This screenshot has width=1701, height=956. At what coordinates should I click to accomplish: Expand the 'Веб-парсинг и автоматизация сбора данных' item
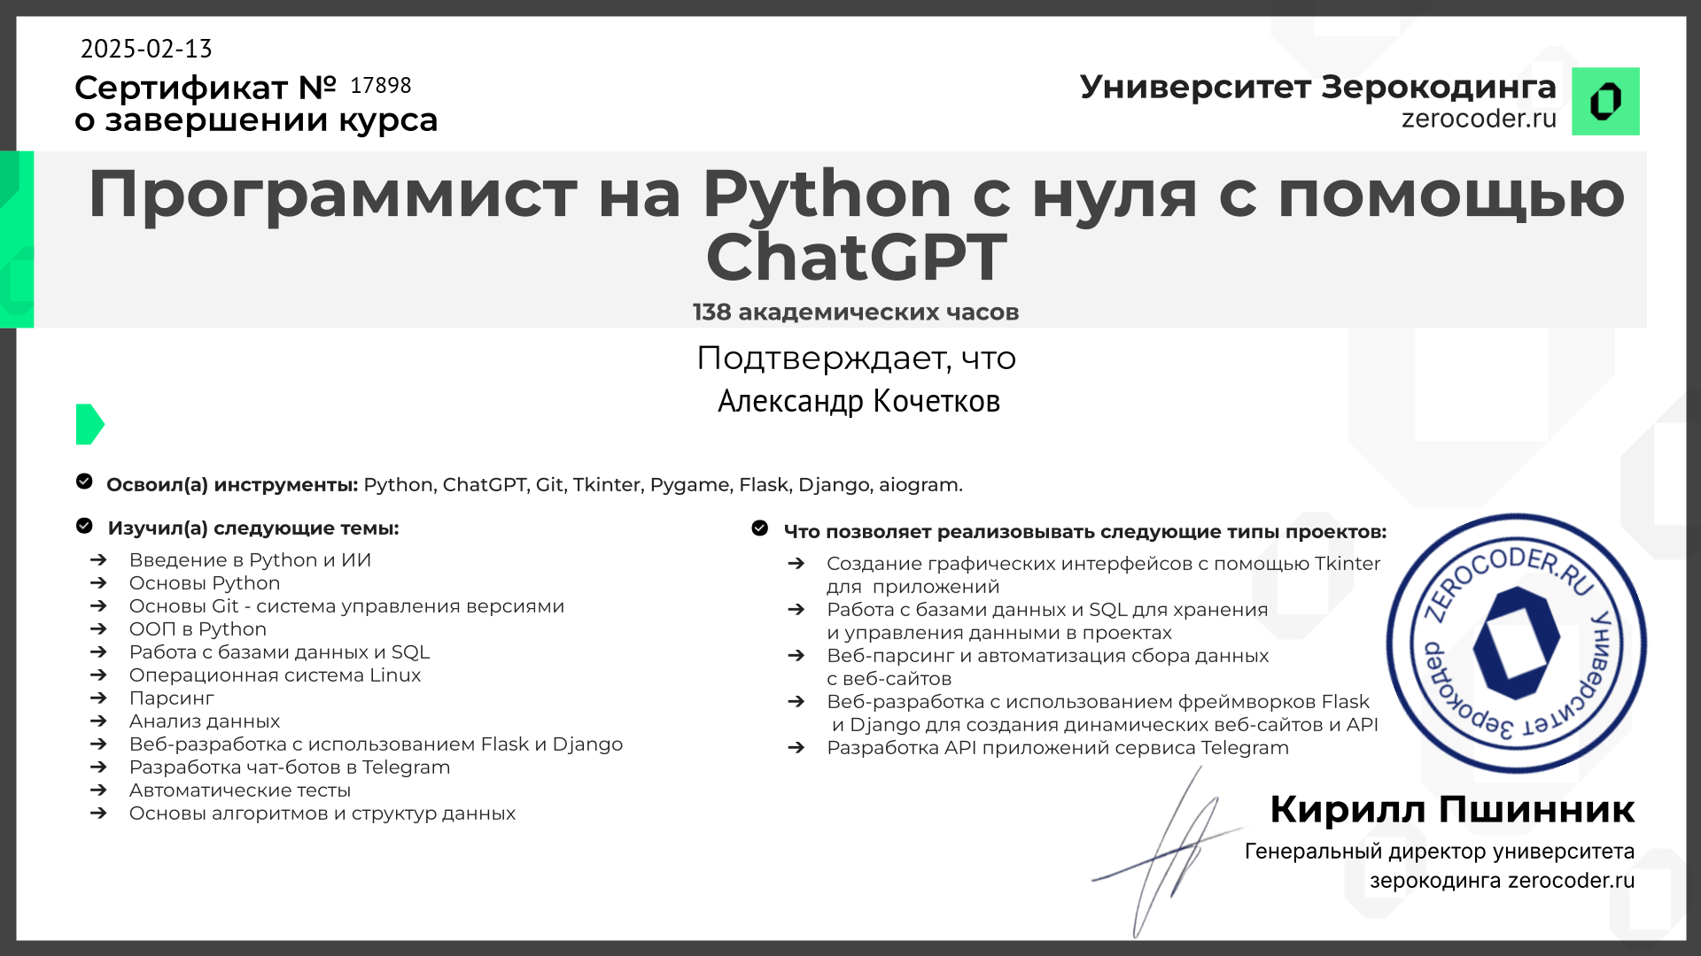[1048, 657]
